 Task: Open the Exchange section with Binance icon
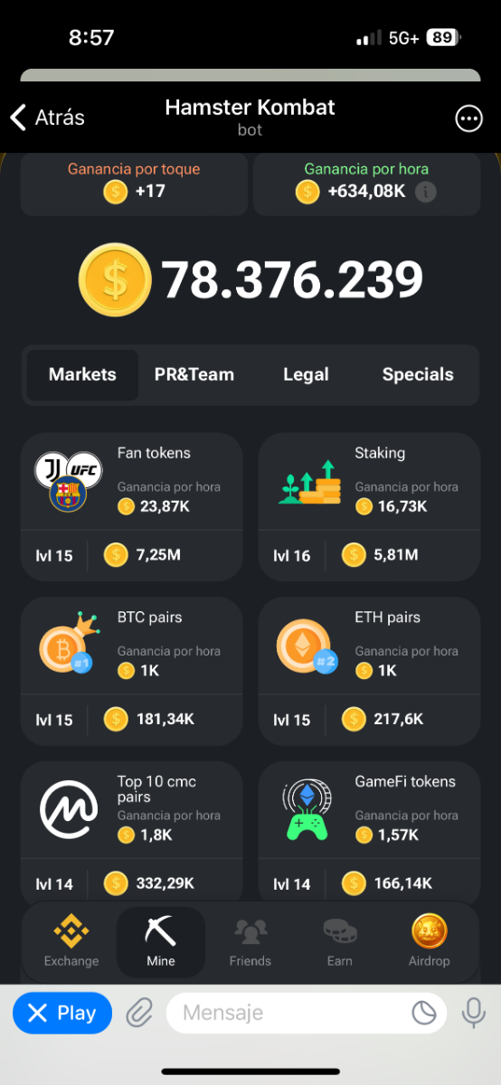[71, 941]
